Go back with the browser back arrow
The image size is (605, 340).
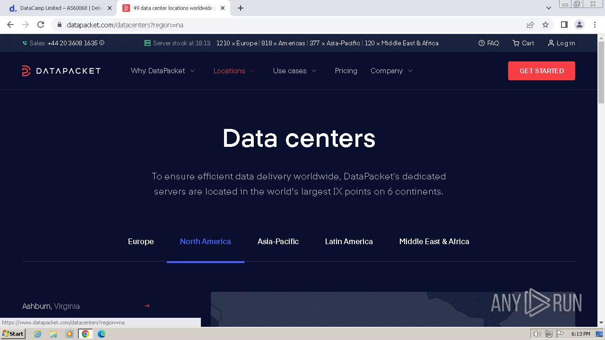point(10,25)
